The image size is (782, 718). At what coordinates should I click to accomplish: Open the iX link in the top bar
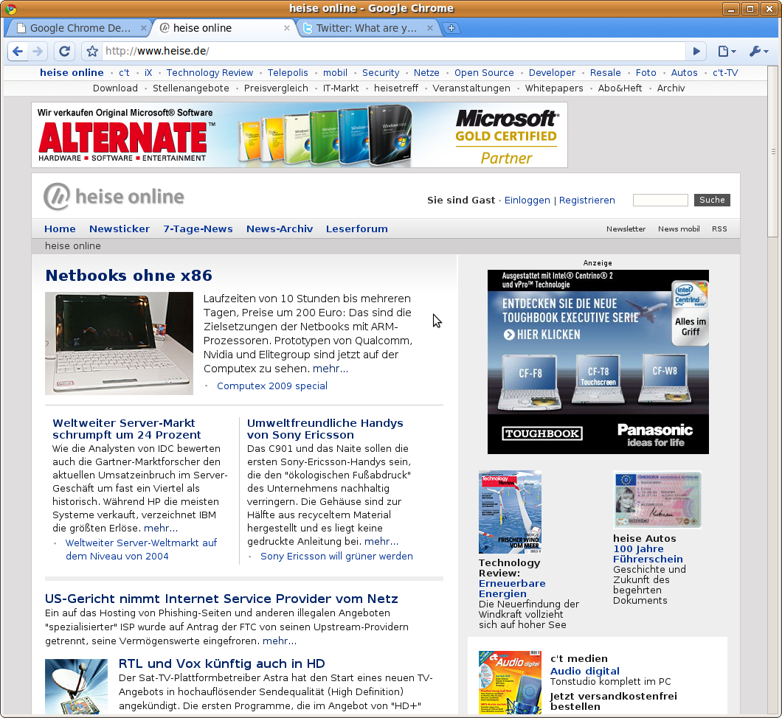point(148,73)
